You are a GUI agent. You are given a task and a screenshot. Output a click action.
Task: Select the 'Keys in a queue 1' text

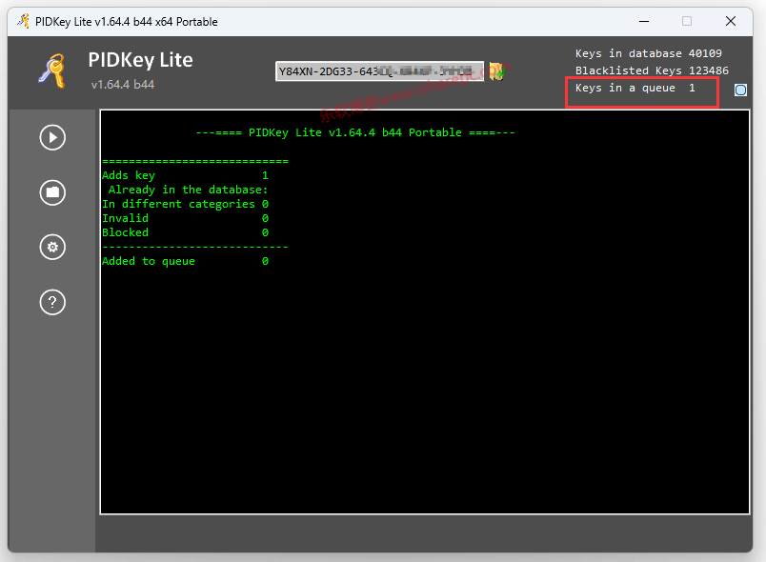click(x=635, y=88)
